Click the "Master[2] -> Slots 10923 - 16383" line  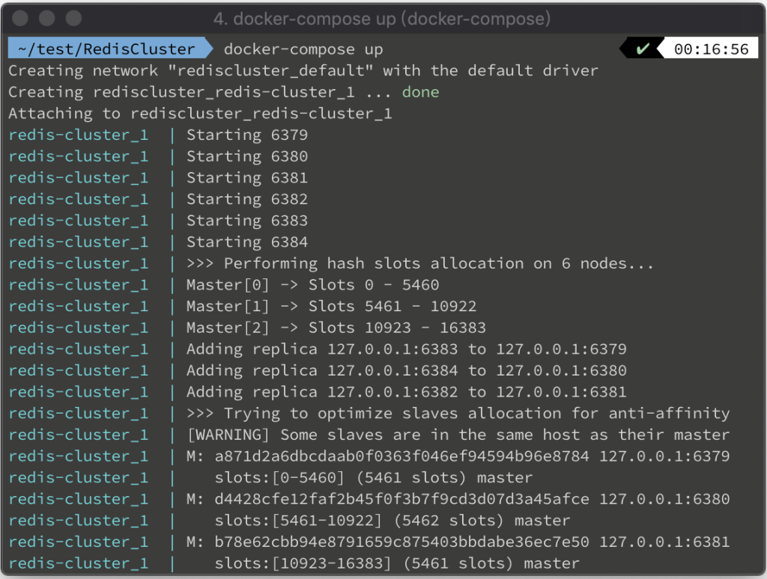click(336, 328)
